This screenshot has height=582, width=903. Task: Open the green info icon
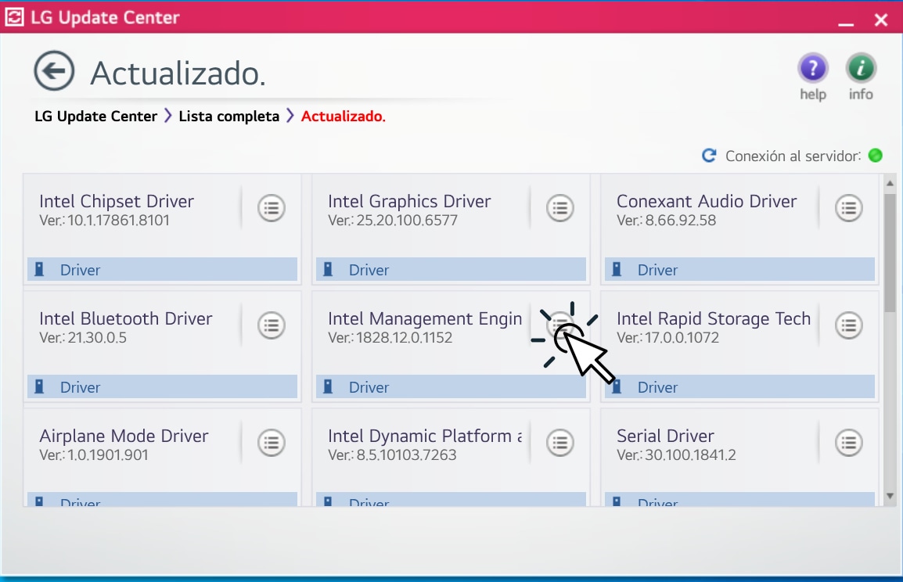tap(861, 69)
